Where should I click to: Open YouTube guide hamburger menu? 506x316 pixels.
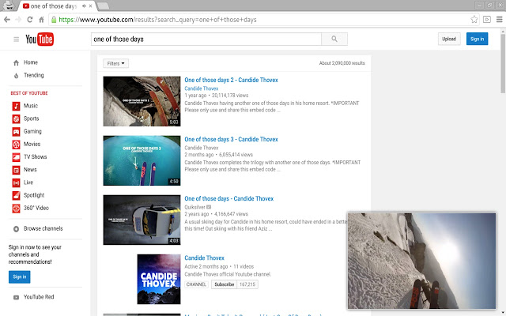coord(16,39)
